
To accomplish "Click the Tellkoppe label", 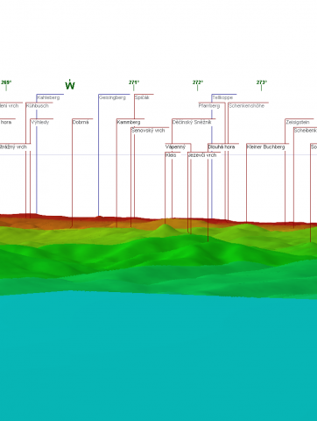I will coord(222,97).
